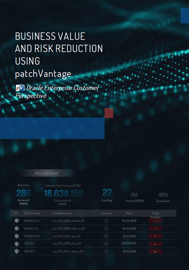Click package name jan_CPU_2018_rdbms_121

pyautogui.click(x=69, y=221)
